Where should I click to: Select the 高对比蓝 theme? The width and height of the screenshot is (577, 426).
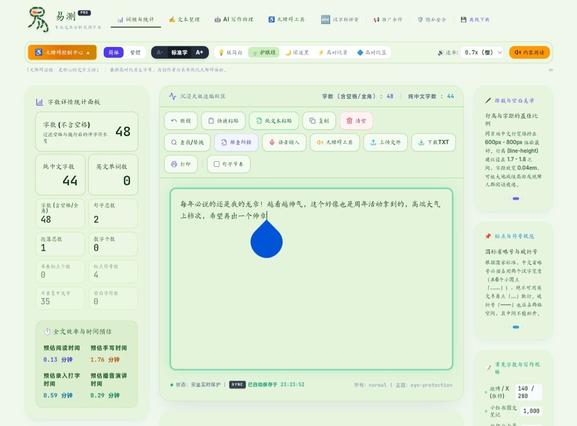coord(372,52)
